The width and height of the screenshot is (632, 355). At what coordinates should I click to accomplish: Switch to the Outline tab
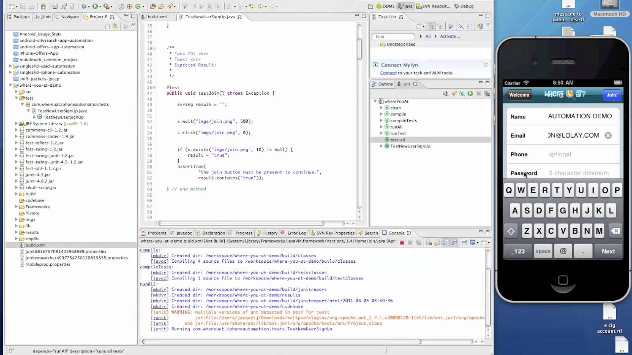click(382, 84)
